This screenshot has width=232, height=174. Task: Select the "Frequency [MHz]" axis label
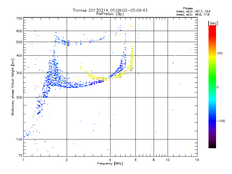pyautogui.click(x=110, y=164)
